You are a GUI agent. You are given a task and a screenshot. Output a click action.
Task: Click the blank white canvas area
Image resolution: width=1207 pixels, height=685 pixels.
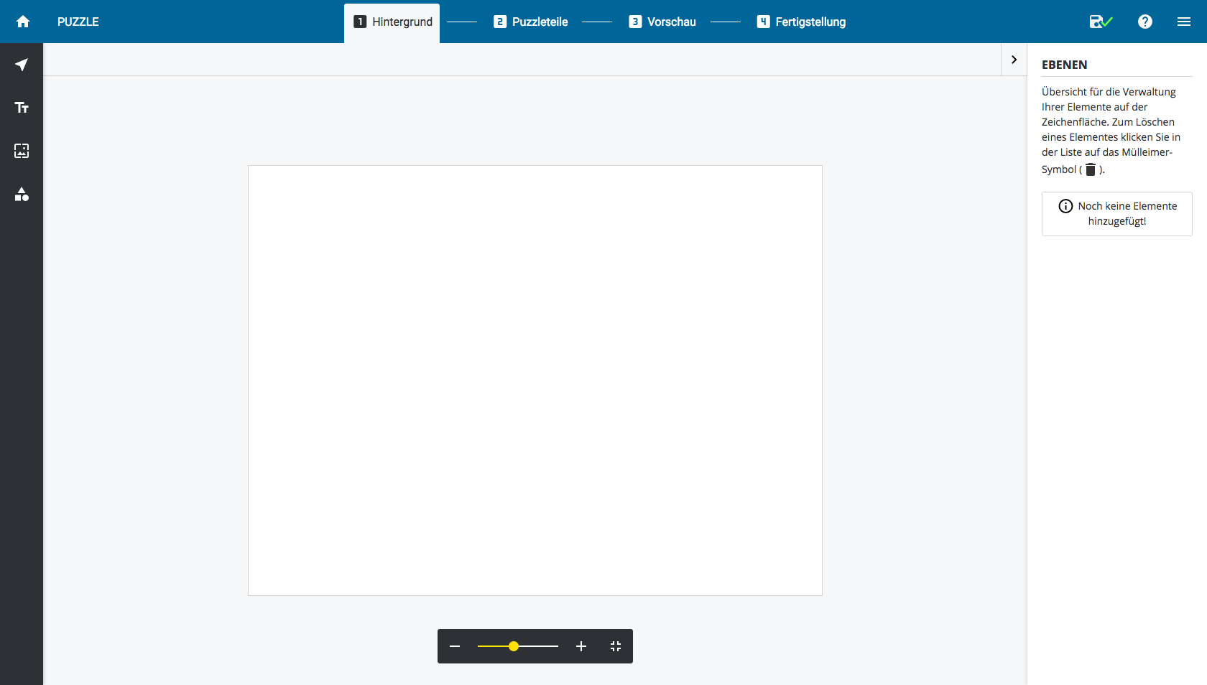pyautogui.click(x=535, y=381)
